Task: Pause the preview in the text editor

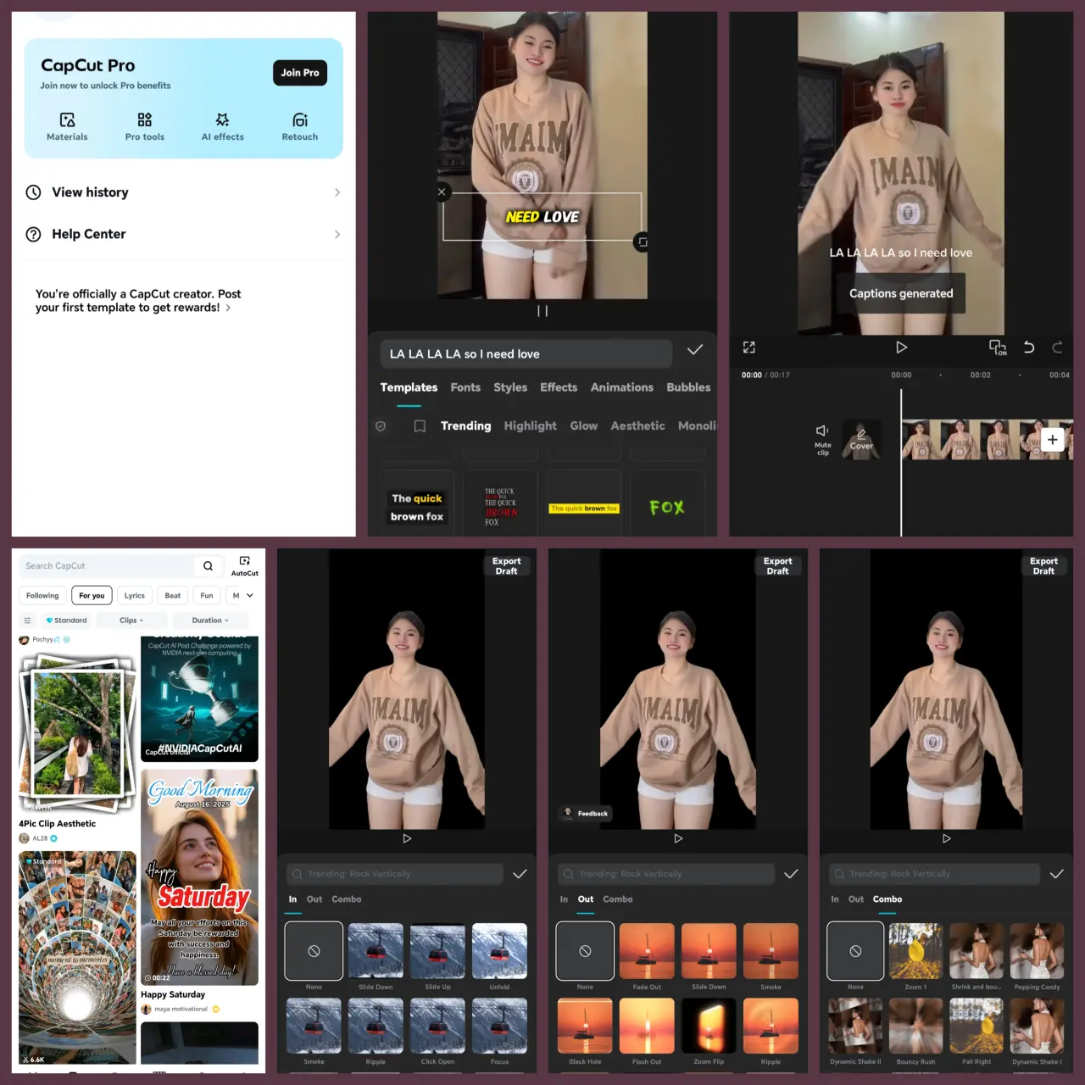Action: coord(542,311)
